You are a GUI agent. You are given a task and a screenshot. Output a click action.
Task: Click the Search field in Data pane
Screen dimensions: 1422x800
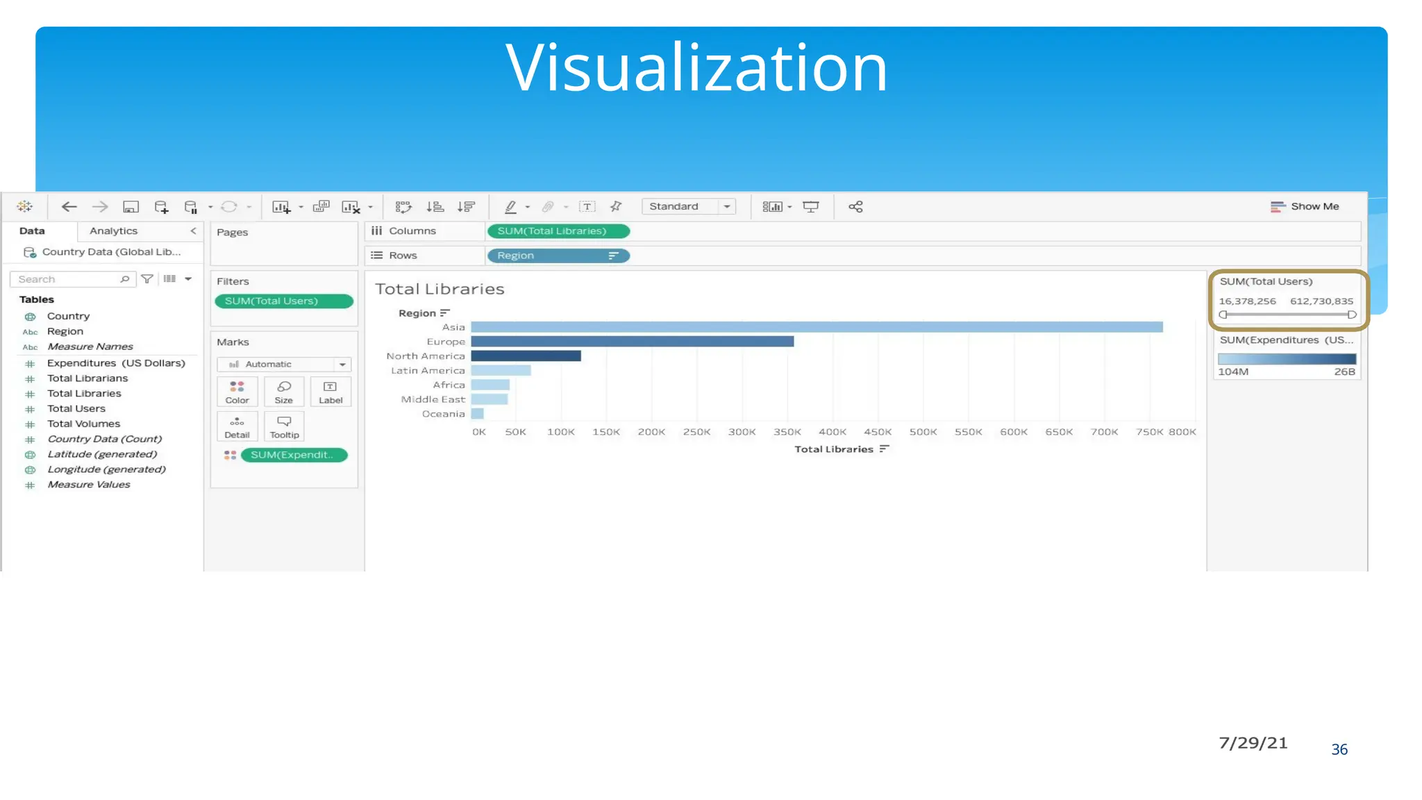tap(73, 279)
